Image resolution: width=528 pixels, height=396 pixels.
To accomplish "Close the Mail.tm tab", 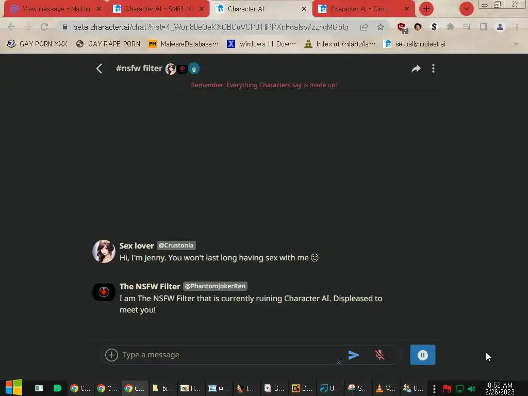I will 99,9.
